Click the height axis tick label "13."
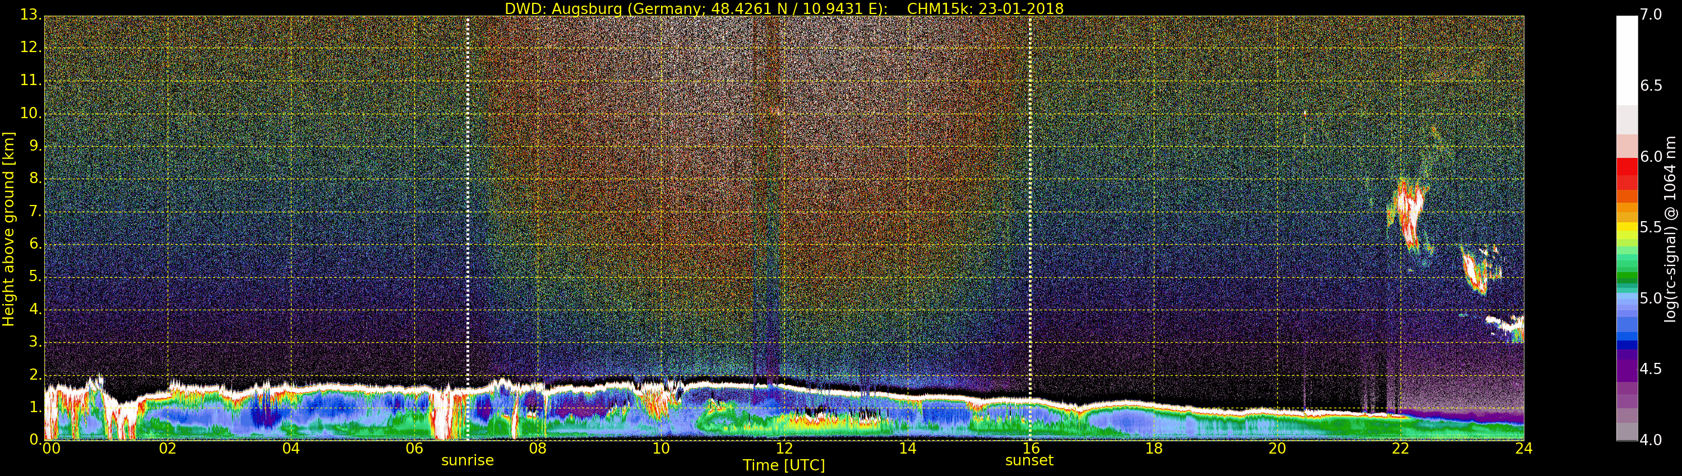This screenshot has height=476, width=1682. 31,15
